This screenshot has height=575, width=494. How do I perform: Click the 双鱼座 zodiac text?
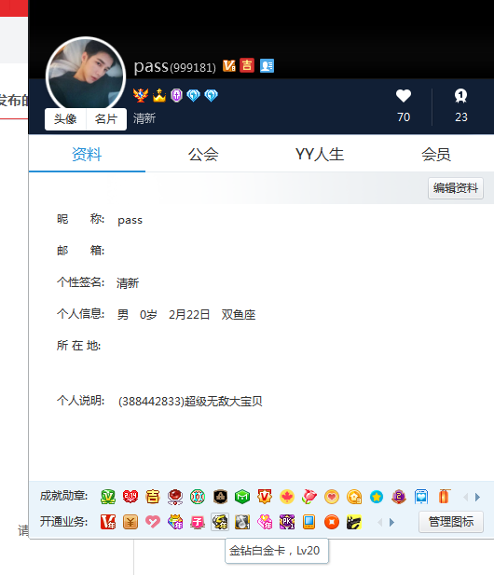239,315
